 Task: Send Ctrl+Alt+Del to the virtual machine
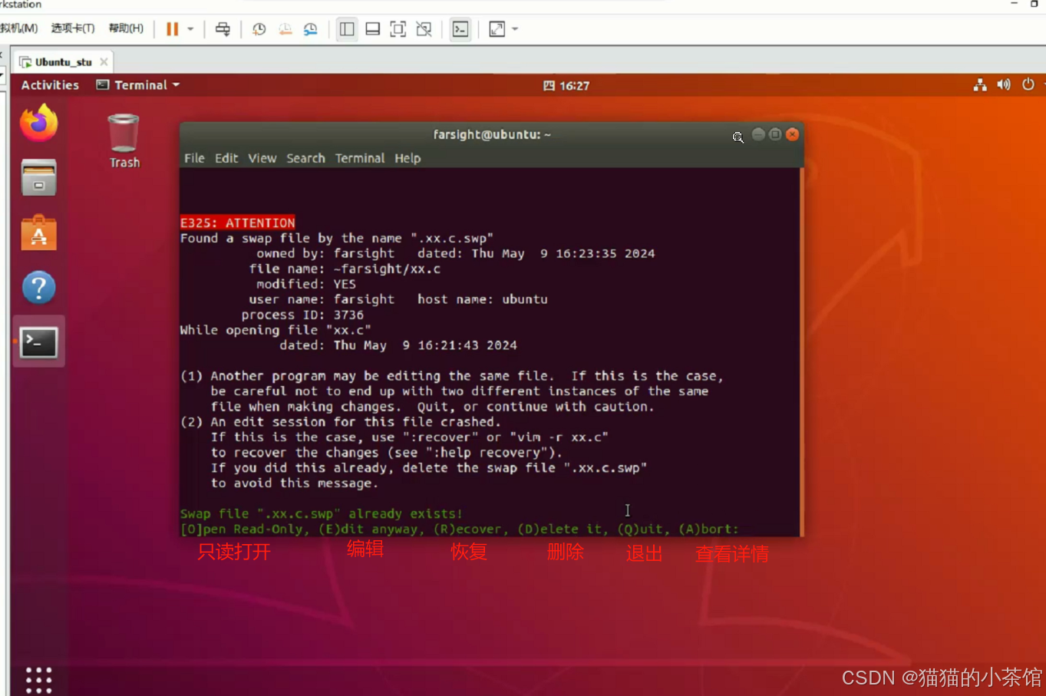pos(223,29)
